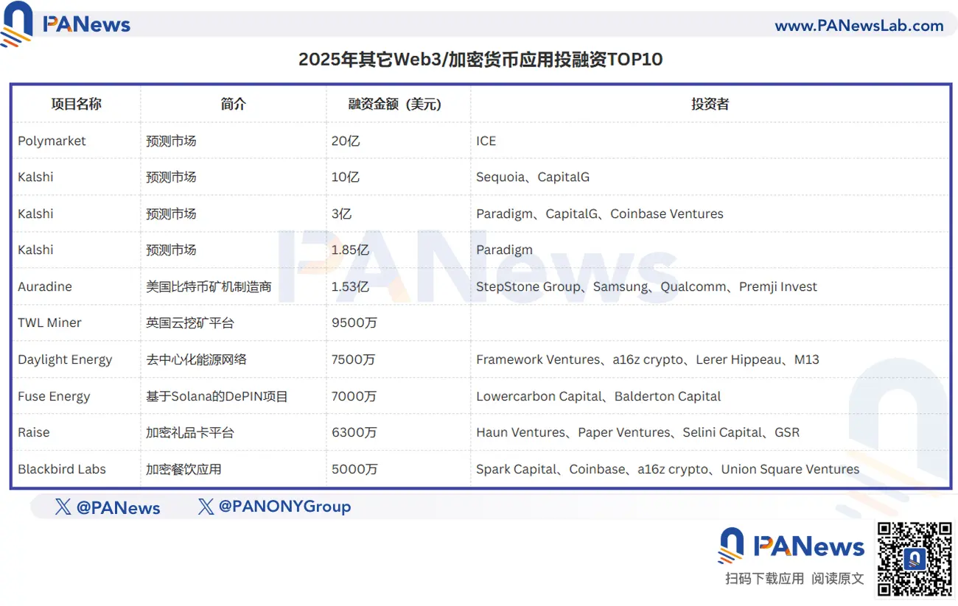This screenshot has width=958, height=606.
Task: Select the 投资者 column header
Action: click(x=710, y=104)
